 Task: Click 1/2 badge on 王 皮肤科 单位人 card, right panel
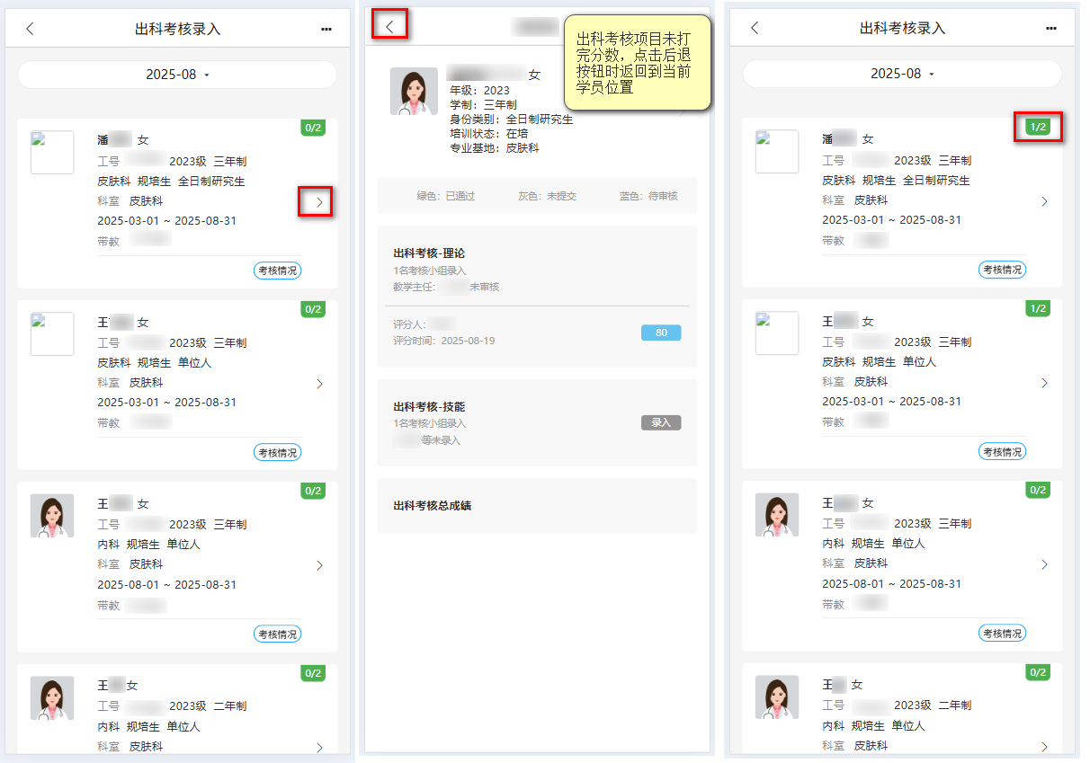[x=1038, y=308]
